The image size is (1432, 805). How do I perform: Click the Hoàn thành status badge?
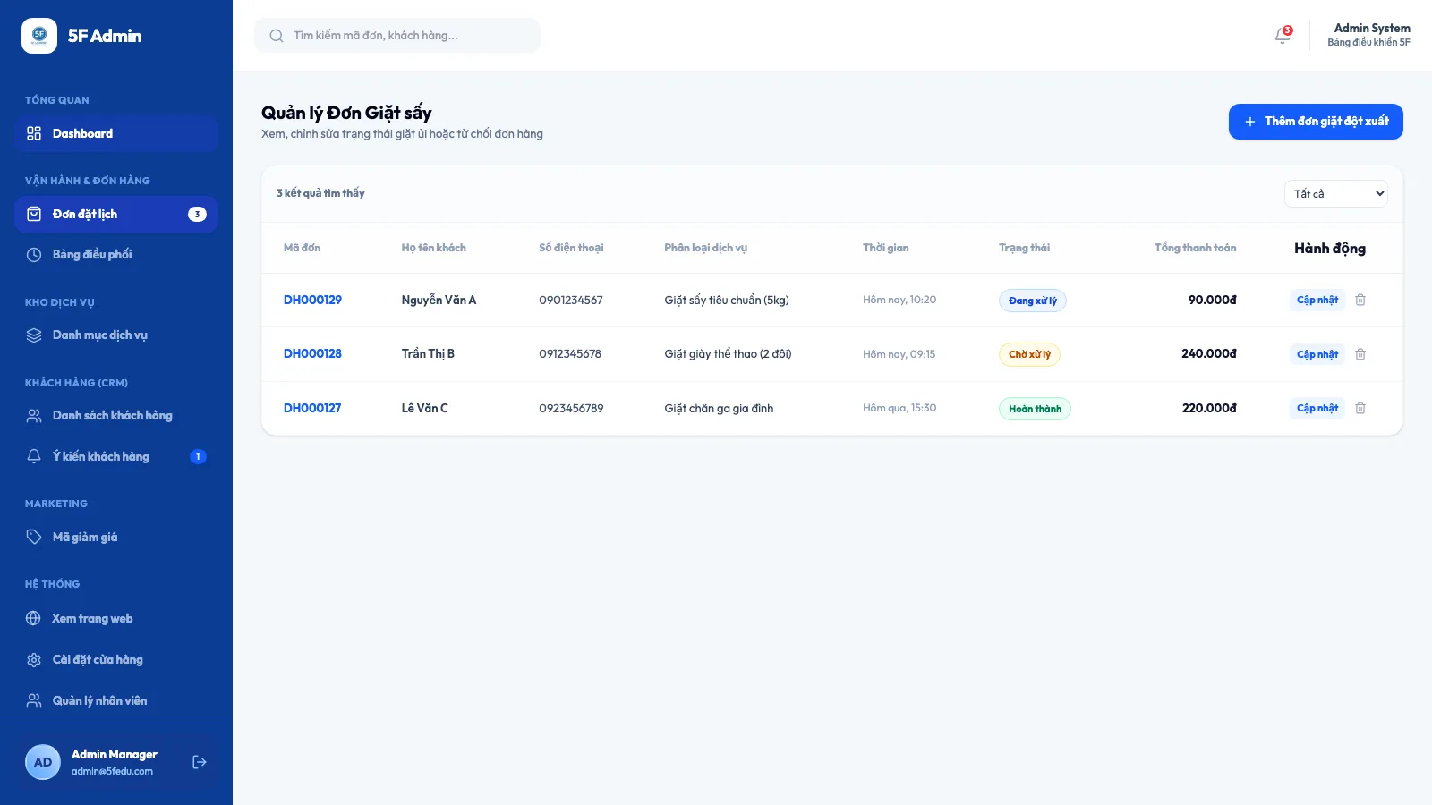tap(1035, 409)
